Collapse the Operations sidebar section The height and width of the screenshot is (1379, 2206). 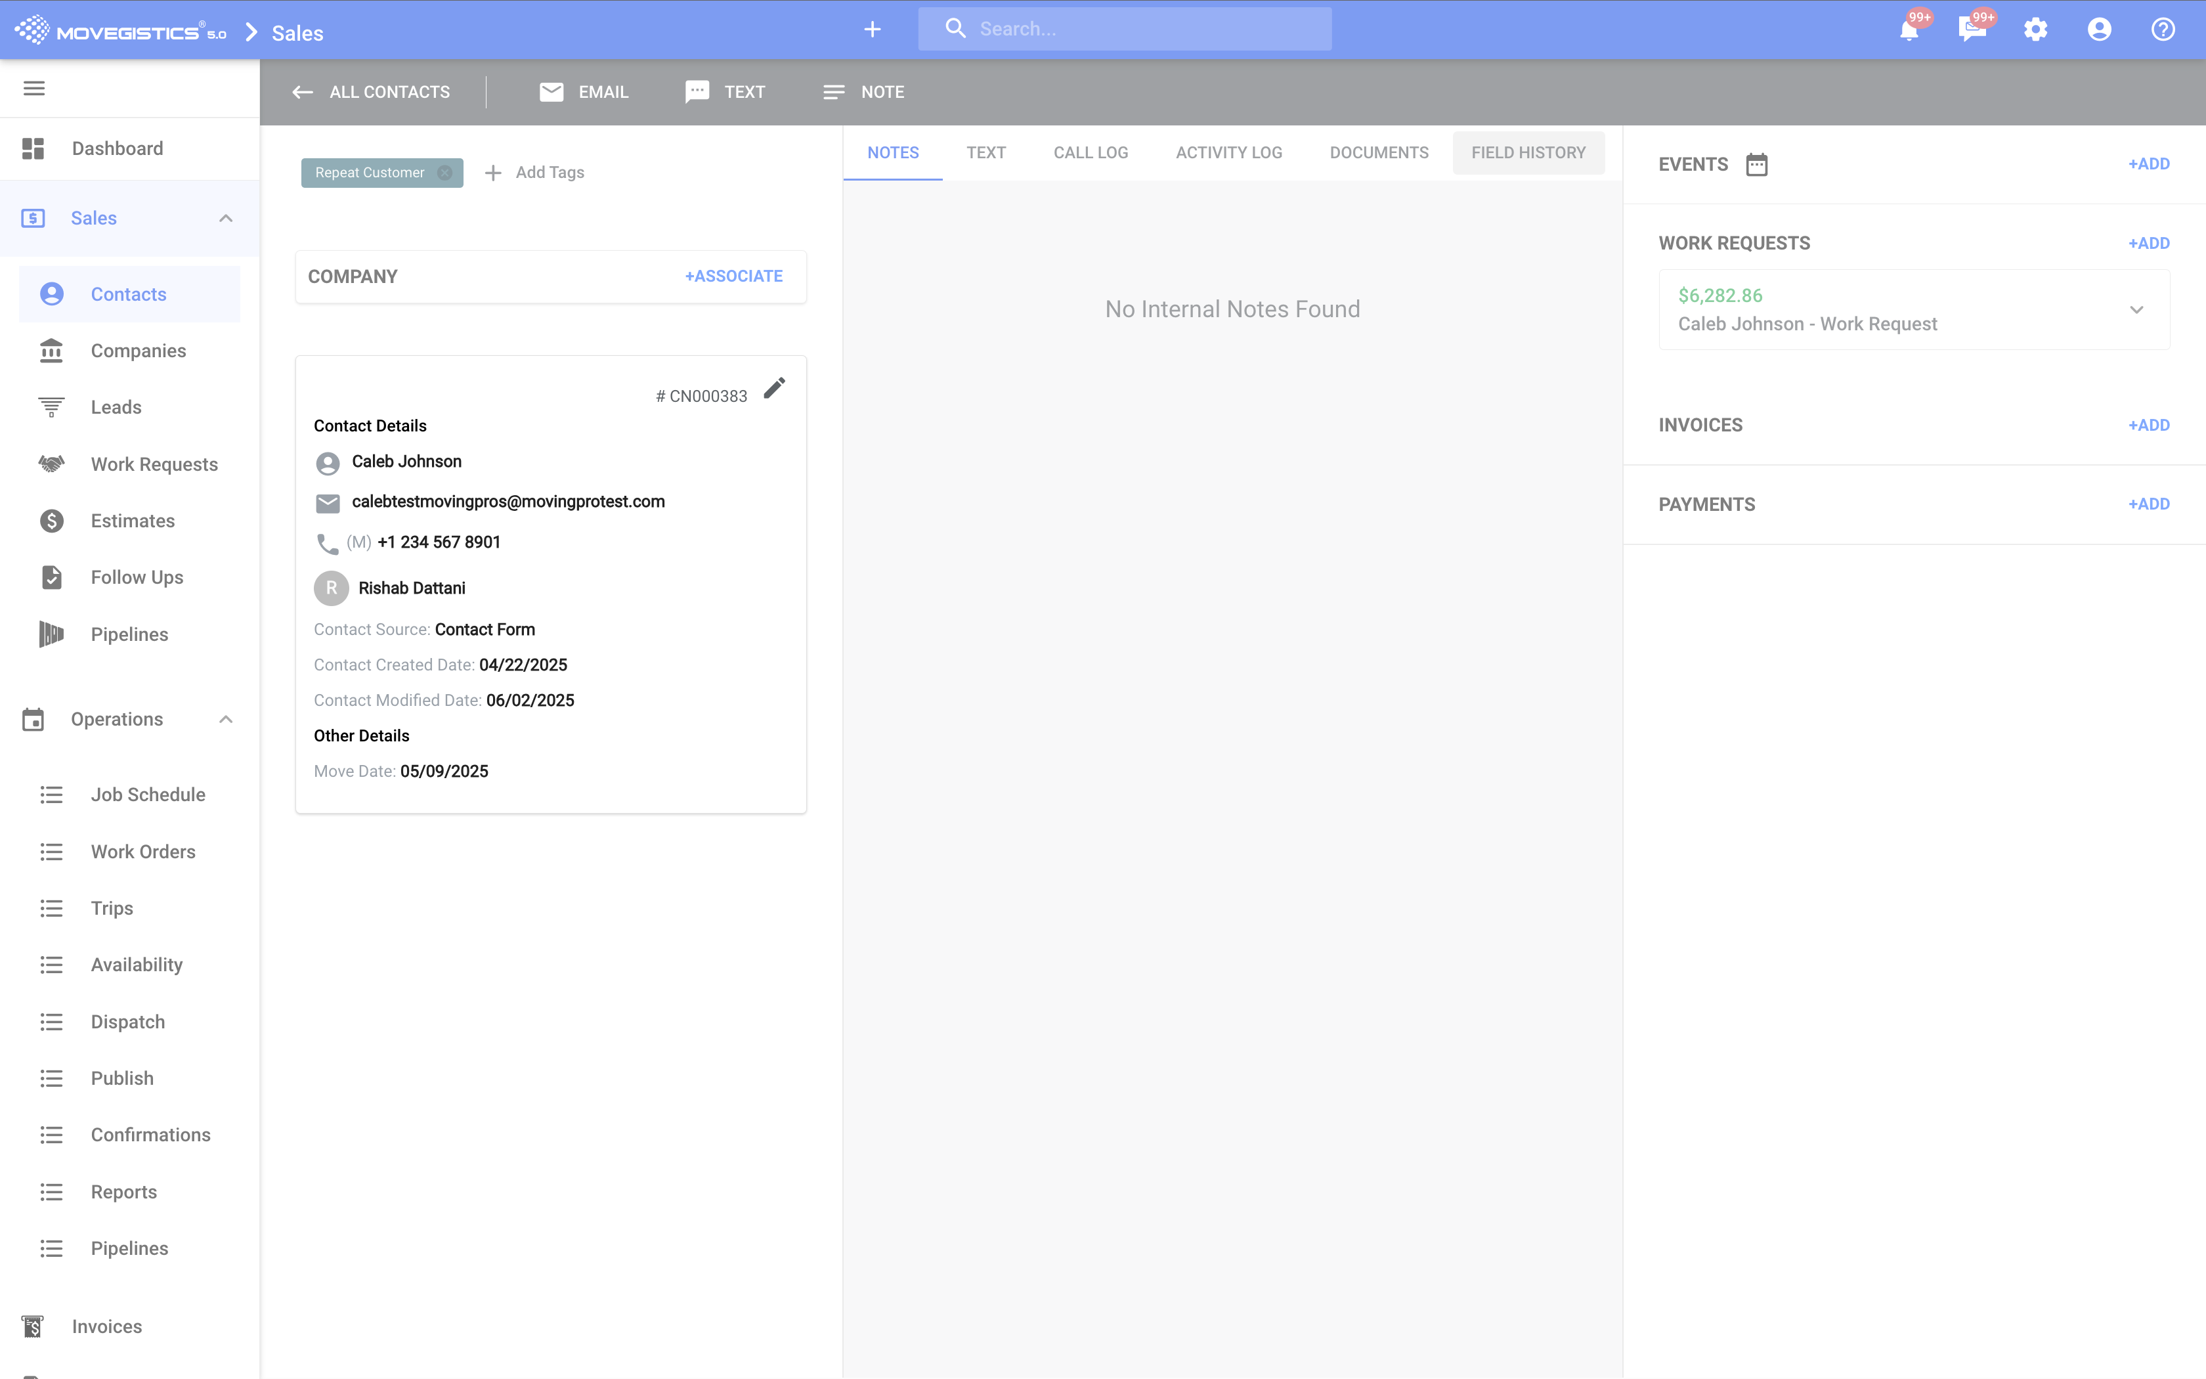point(226,720)
